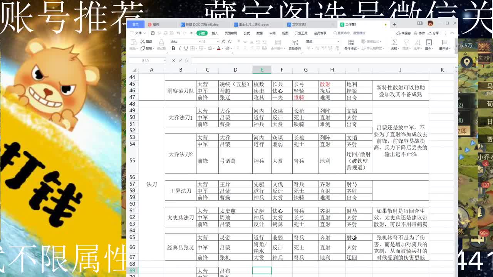Toggle Underline formatting

[x=186, y=48]
